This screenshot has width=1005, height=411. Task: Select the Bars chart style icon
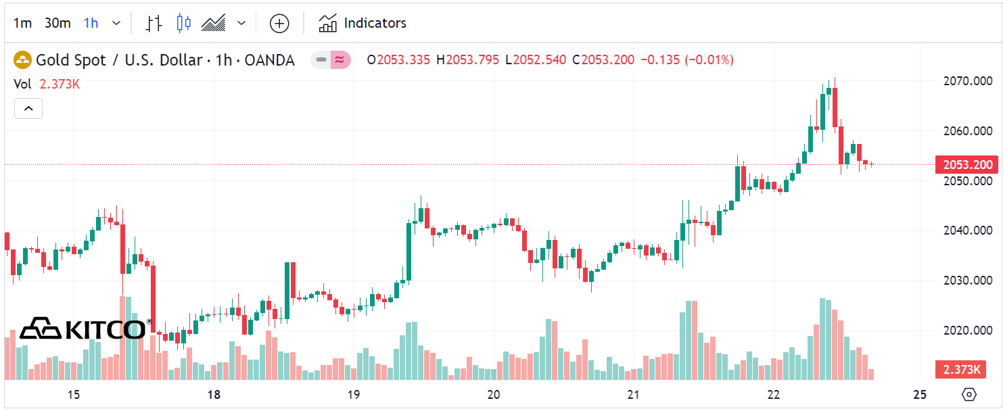coord(154,24)
